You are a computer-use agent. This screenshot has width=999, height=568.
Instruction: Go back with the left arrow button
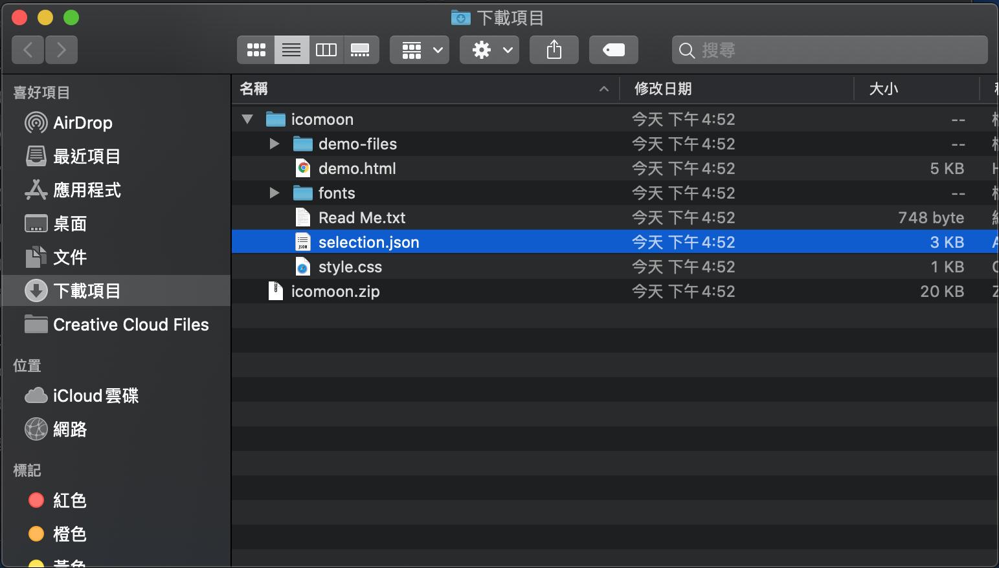pos(28,50)
